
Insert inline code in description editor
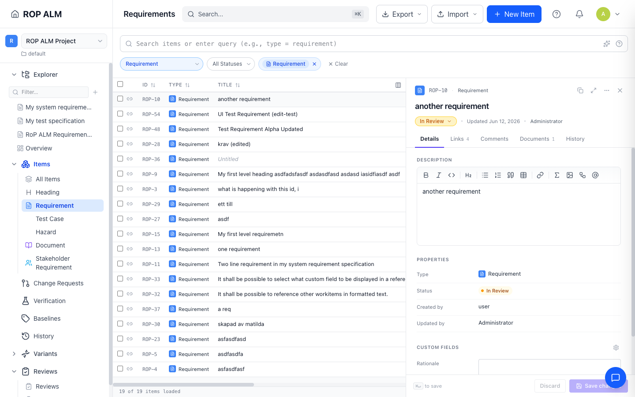pos(452,175)
